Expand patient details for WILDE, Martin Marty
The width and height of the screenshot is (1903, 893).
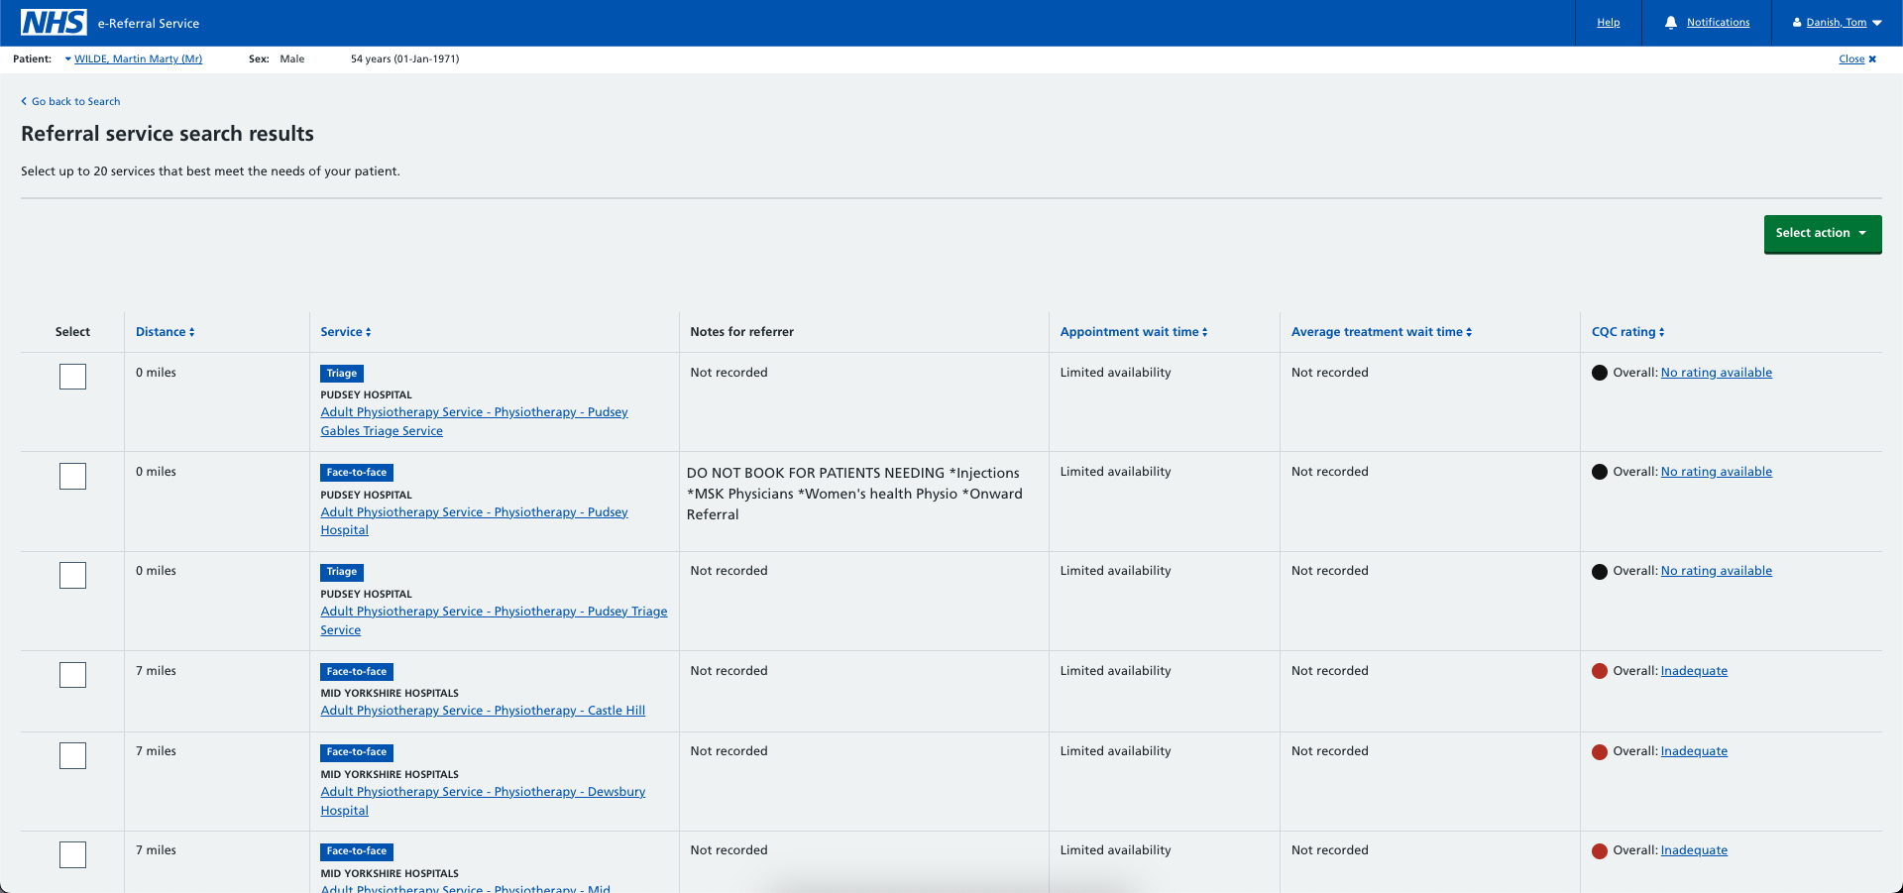tap(134, 59)
